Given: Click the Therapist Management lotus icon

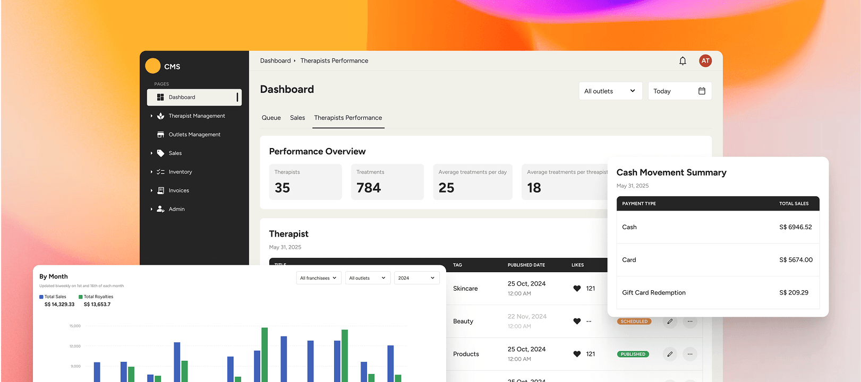Looking at the screenshot, I should tap(160, 116).
